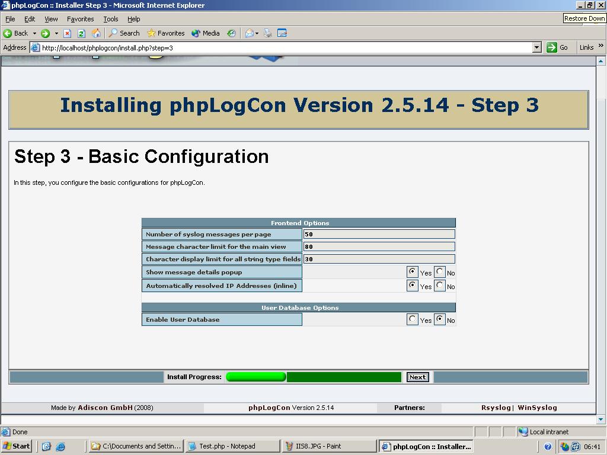Select Yes for Show message details popup
607x455 pixels.
[413, 271]
